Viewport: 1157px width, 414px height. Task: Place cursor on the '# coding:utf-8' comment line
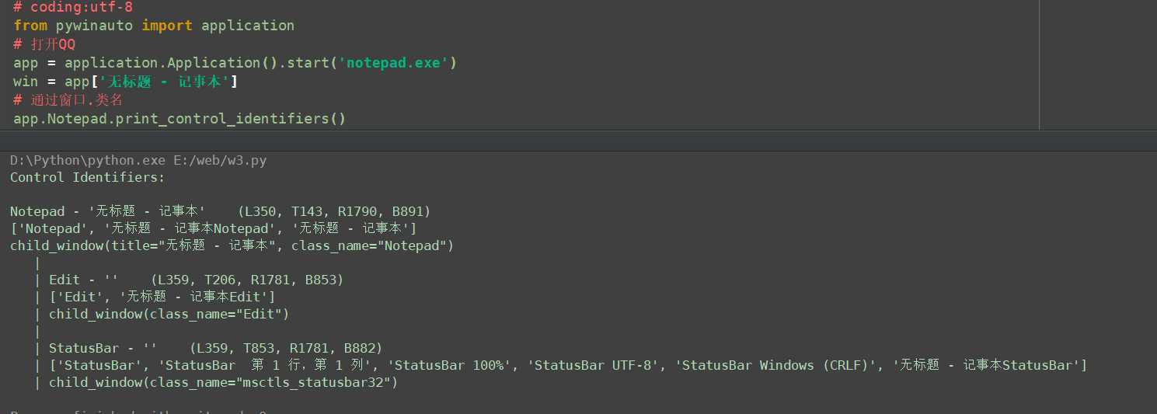tap(73, 7)
